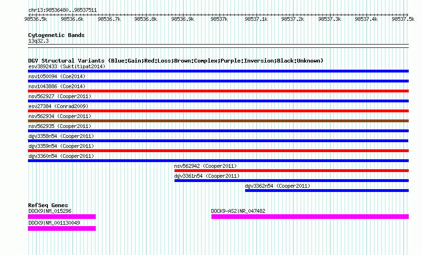Image resolution: width=422 pixels, height=255 pixels.
Task: Click the 98537.3k ruler tick label
Action: tap(330, 19)
